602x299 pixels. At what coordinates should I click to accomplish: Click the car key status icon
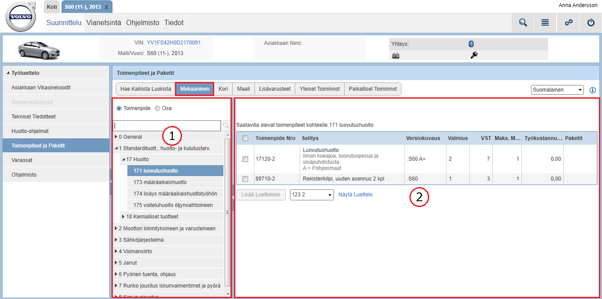click(x=474, y=55)
